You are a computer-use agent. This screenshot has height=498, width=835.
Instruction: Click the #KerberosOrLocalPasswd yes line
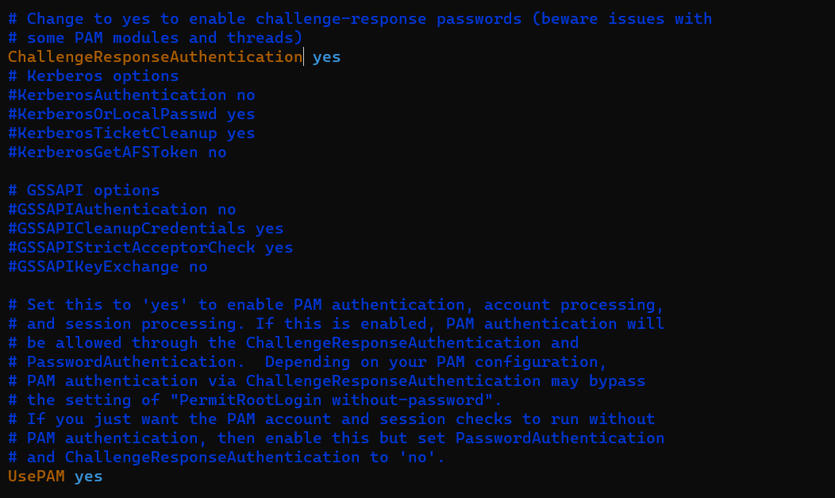pyautogui.click(x=132, y=114)
